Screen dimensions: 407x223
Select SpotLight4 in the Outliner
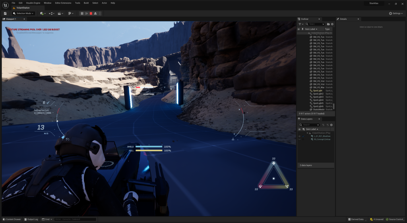click(315, 100)
